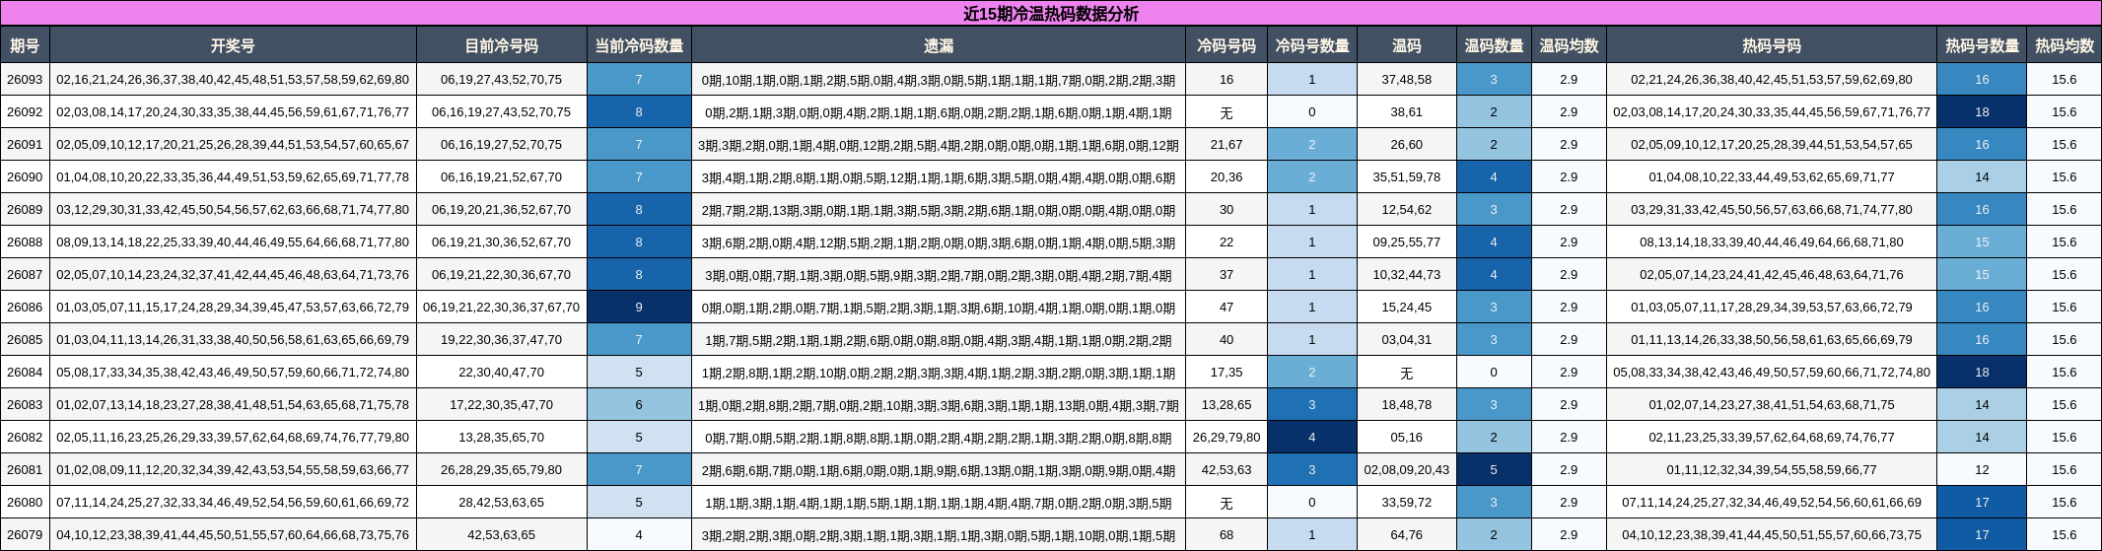The height and width of the screenshot is (551, 2102).
Task: Click the 目前冷号码 column header
Action: coord(502,45)
